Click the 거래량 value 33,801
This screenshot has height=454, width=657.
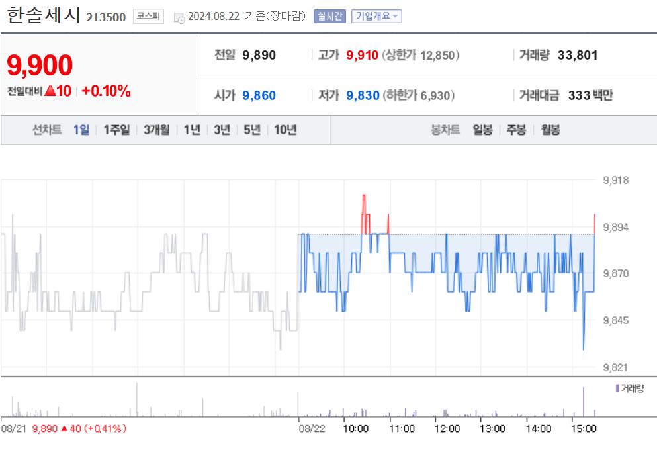coord(578,56)
